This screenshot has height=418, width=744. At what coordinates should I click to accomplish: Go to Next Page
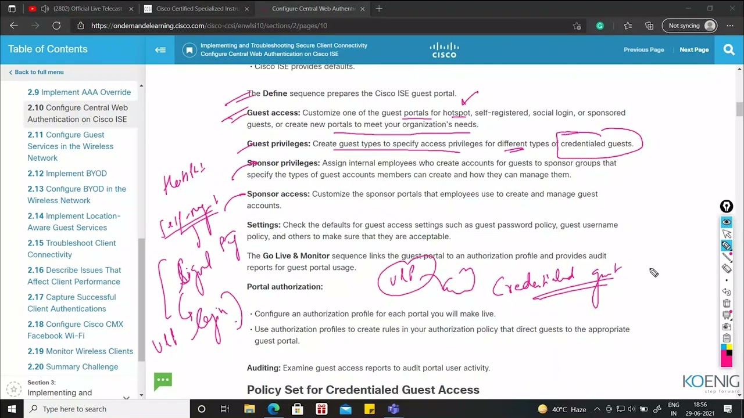pyautogui.click(x=694, y=49)
